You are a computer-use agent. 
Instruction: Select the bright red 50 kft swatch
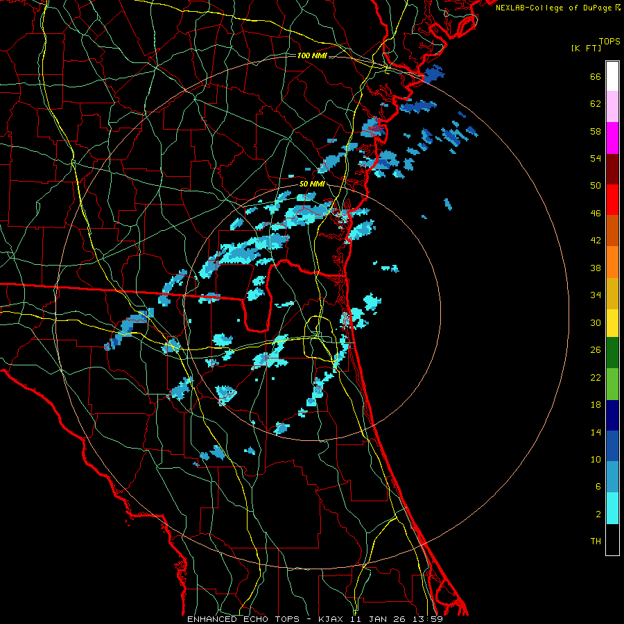[x=612, y=200]
